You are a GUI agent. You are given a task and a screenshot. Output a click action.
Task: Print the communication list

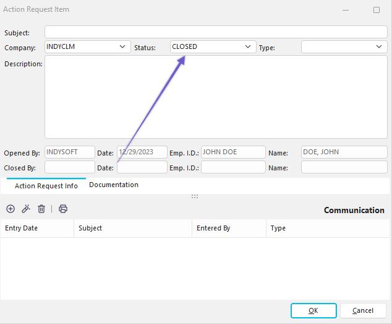coord(63,209)
